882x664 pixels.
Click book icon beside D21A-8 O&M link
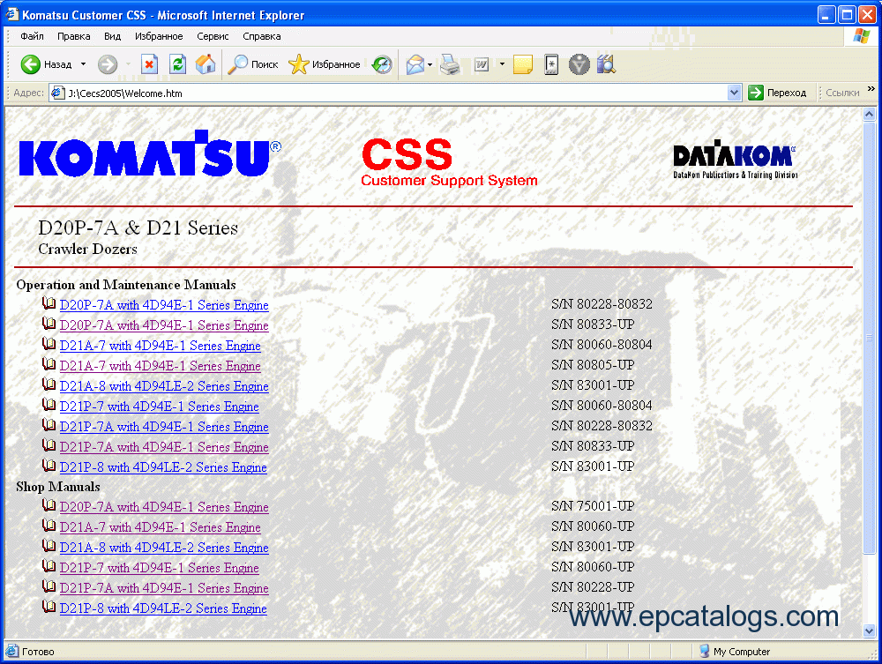coord(49,384)
